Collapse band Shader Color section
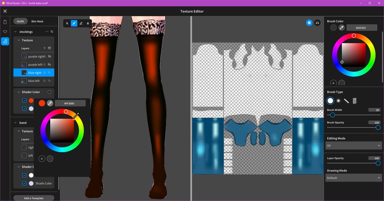This screenshot has width=384, height=201. (19, 167)
